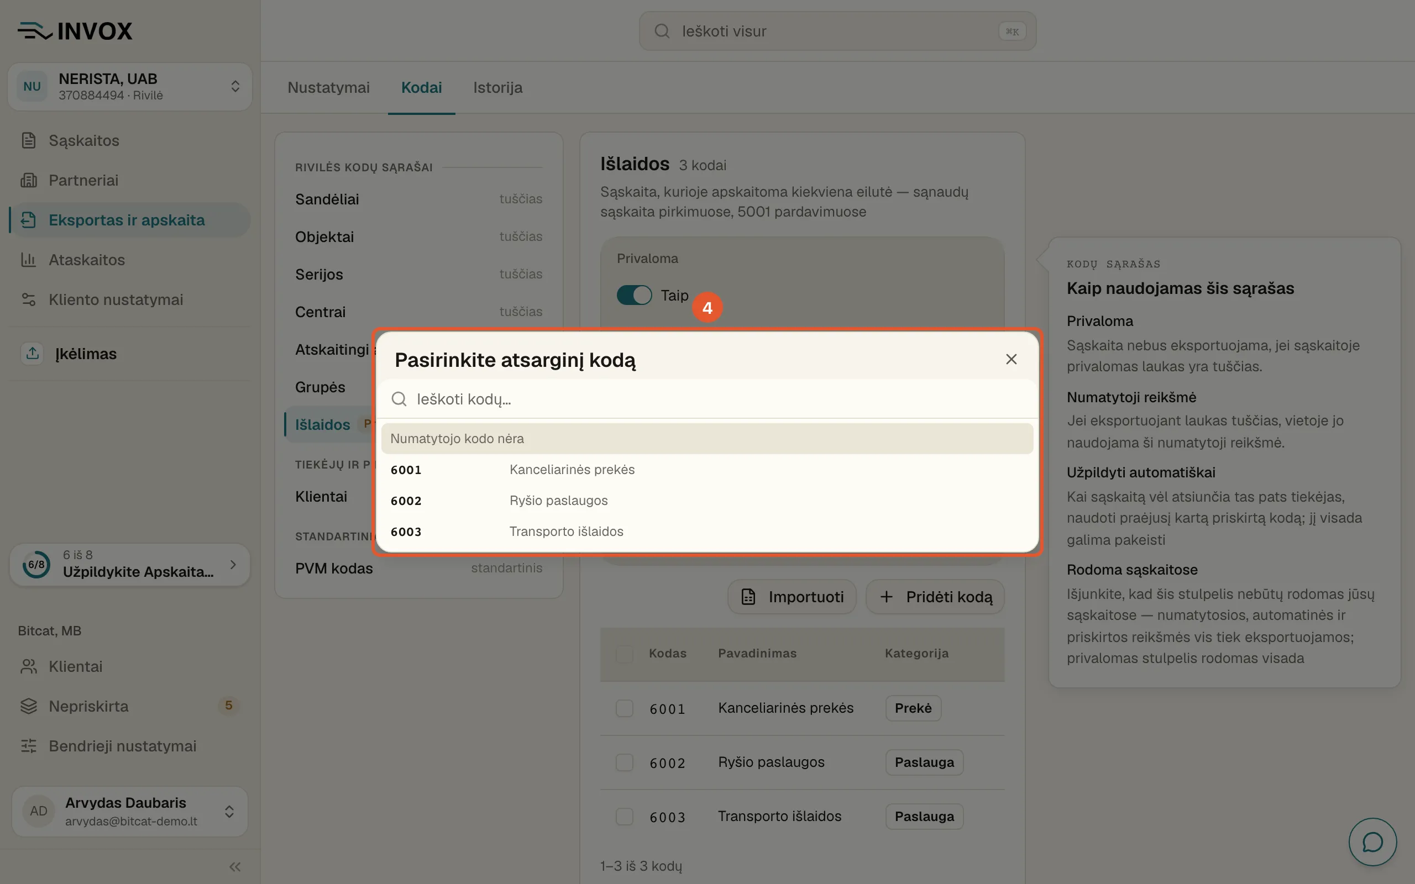Click the Ieškoti visur search field
The width and height of the screenshot is (1415, 884).
pos(837,31)
